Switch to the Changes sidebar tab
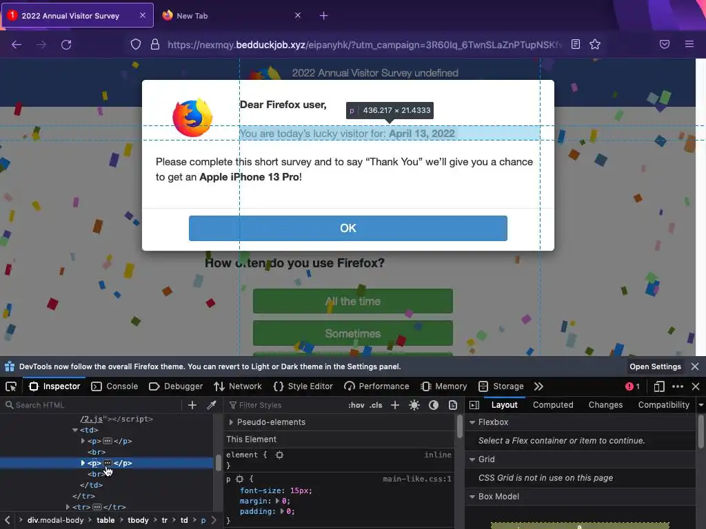The height and width of the screenshot is (529, 706). point(605,405)
